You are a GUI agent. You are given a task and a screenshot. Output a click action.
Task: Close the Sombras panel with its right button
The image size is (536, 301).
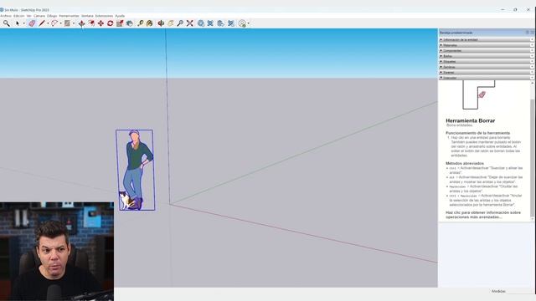533,67
